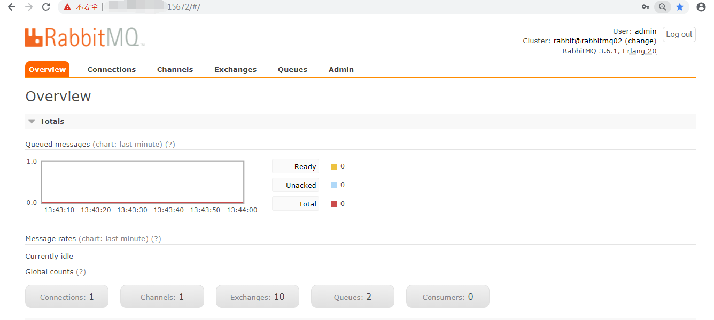Viewport: 714px width, 320px height.
Task: Open the browser profile avatar
Action: (x=701, y=7)
